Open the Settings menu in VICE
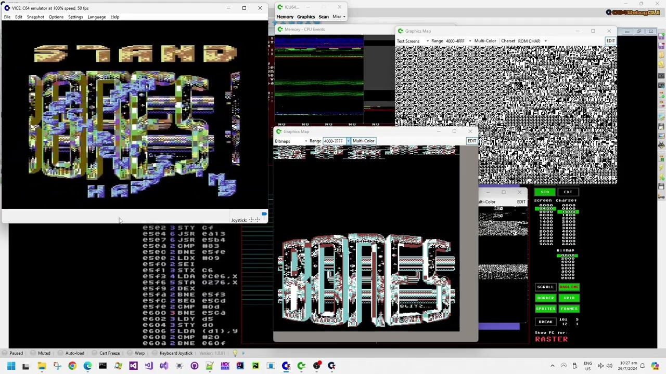666x374 pixels. [x=75, y=17]
